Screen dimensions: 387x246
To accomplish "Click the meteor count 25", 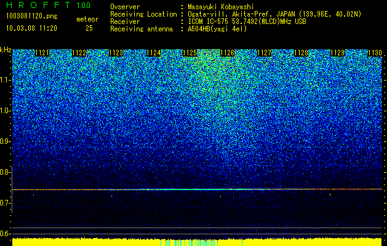I will tap(89, 28).
